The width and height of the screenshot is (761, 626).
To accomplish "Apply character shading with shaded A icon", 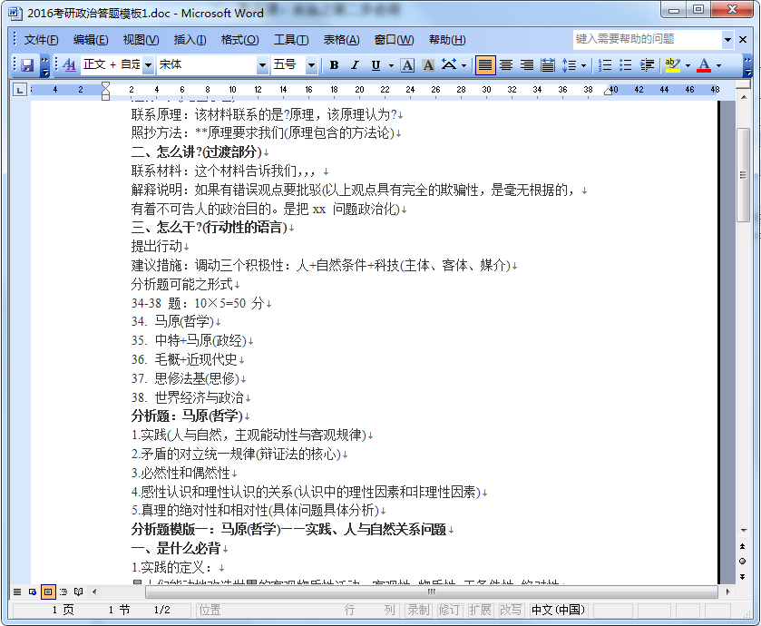I will click(x=428, y=65).
